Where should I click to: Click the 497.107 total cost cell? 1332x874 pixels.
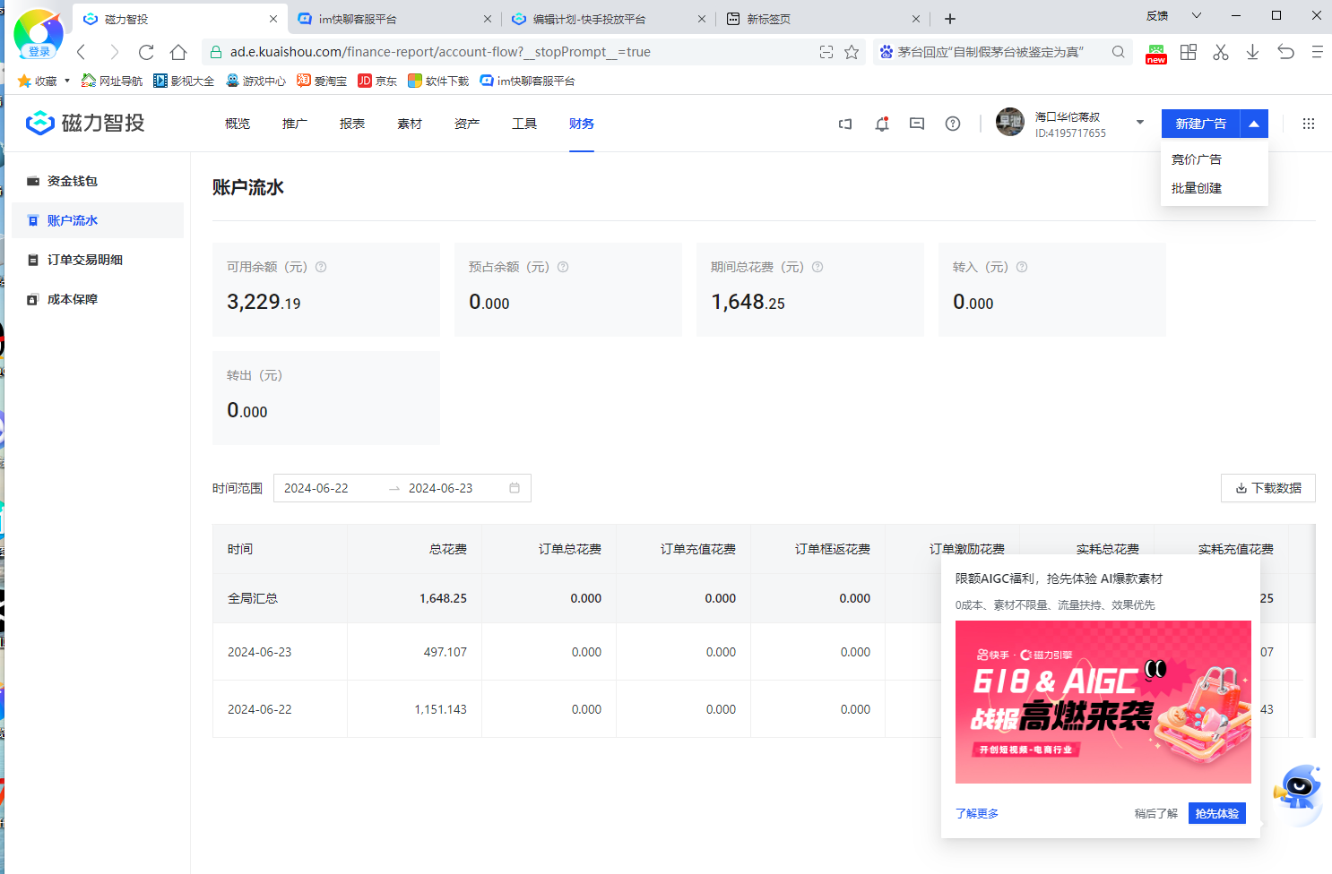click(x=445, y=652)
